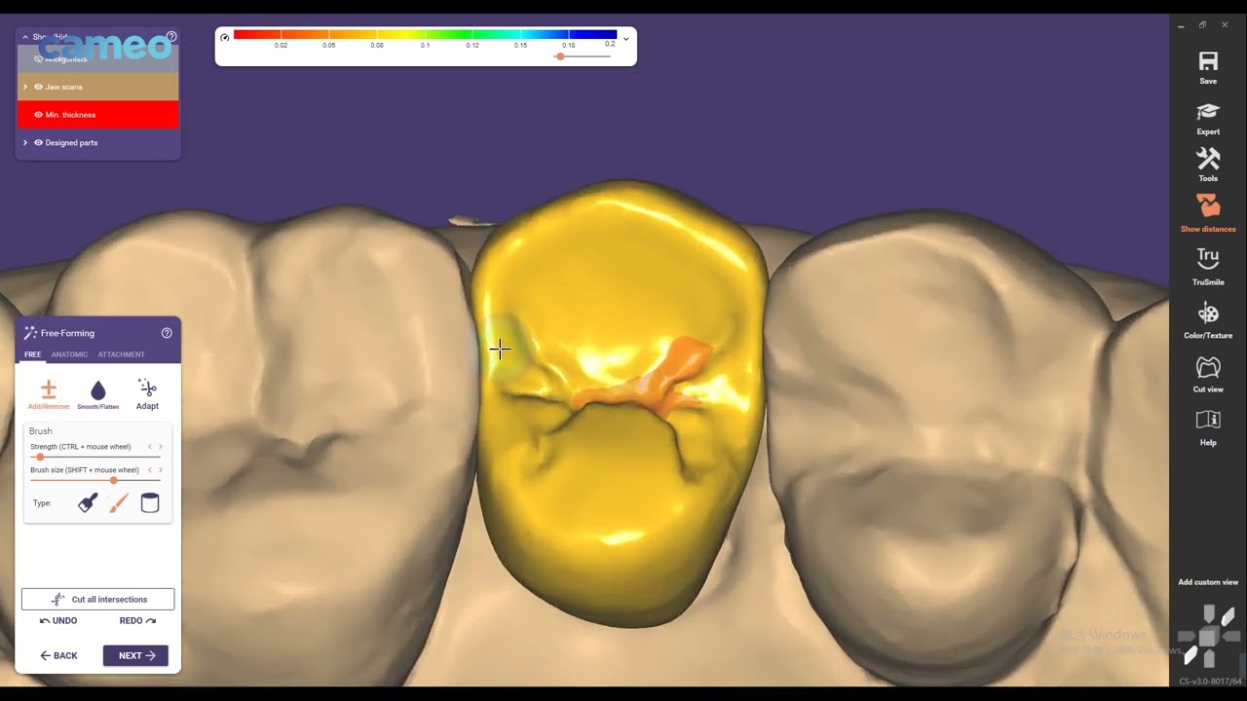Choose the pointed paint brush type

coord(119,503)
